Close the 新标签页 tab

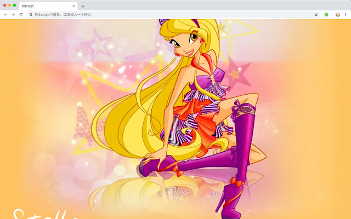point(73,6)
